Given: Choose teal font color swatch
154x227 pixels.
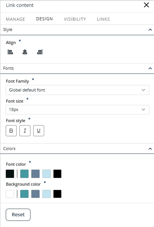Looking at the screenshot, I should coord(24,174).
